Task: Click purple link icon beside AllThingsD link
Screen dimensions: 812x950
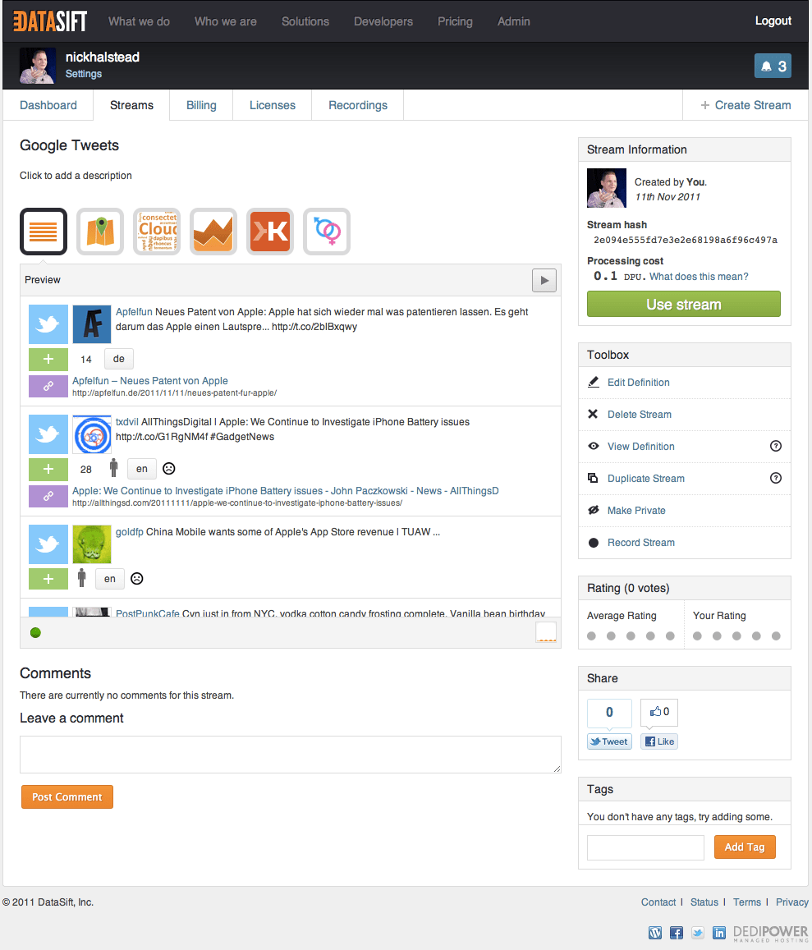Action: point(48,496)
